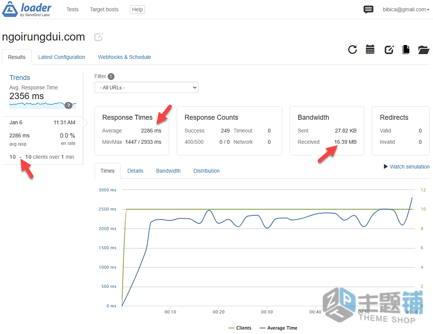Click the 10 clients over 1 min text

click(50, 157)
